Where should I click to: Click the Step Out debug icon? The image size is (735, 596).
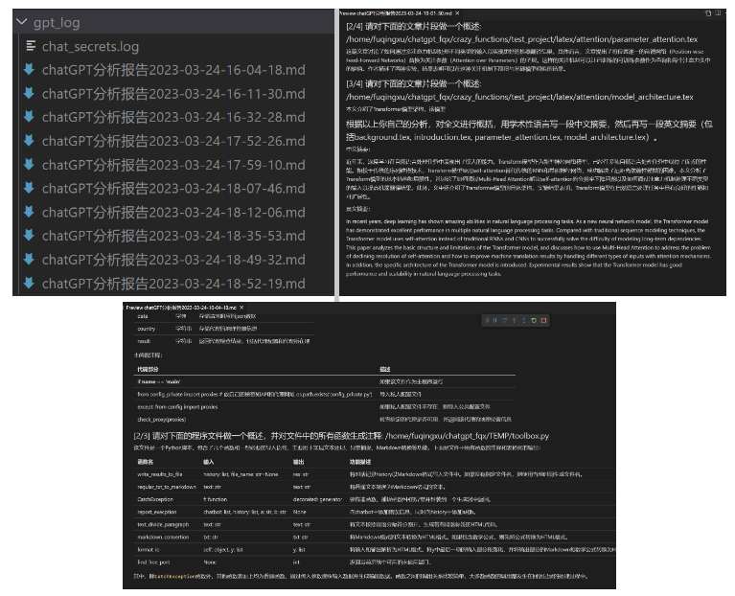524,320
